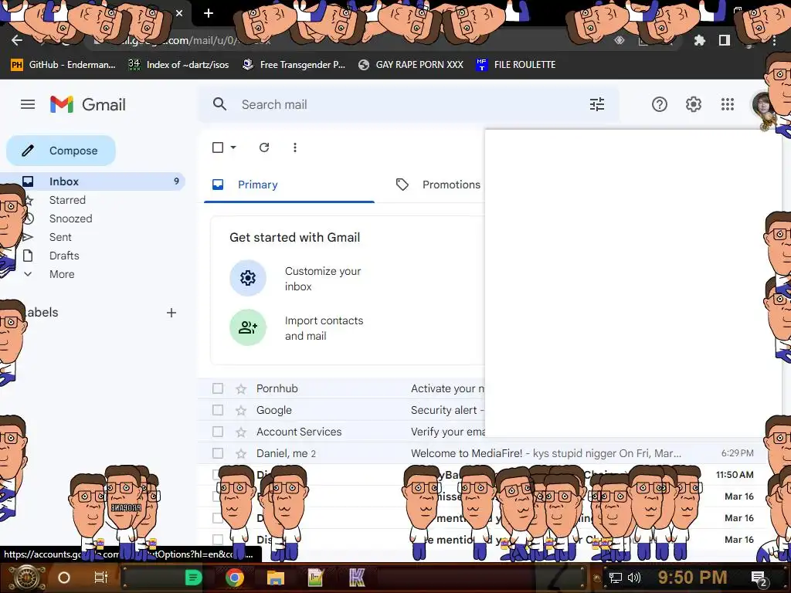Screen dimensions: 791x593
Task: Click the taskbar volume speaker icon
Action: 633,578
